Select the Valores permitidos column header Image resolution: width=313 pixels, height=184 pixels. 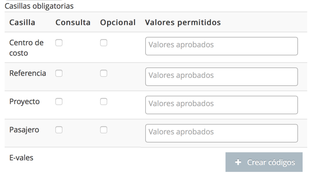(183, 23)
